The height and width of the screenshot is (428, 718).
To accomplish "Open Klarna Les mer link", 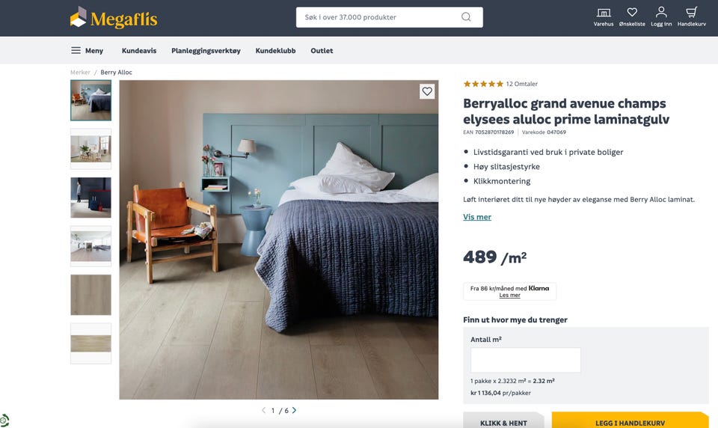I will pyautogui.click(x=509, y=295).
